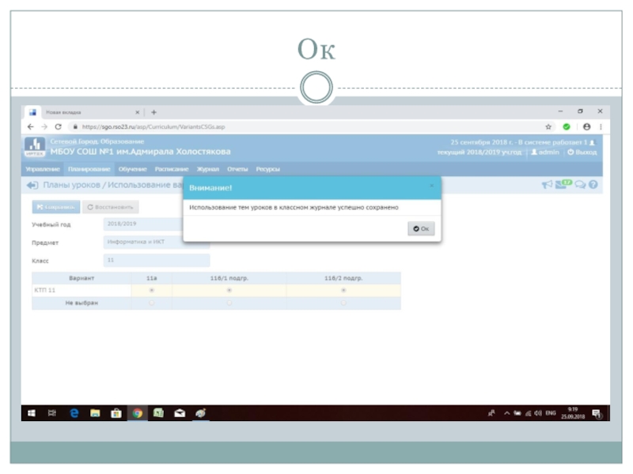Click the address bar URL
The width and height of the screenshot is (633, 474).
tap(154, 126)
